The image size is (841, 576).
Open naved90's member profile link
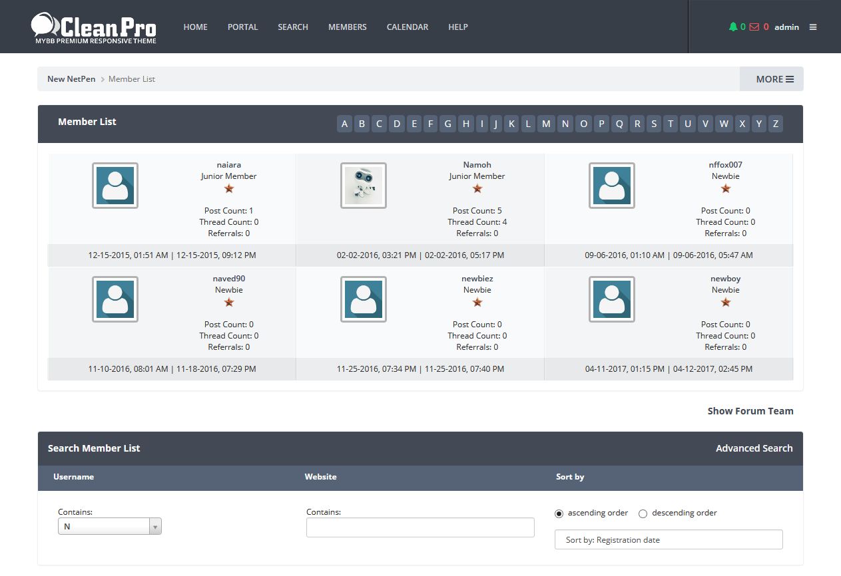[x=228, y=279]
